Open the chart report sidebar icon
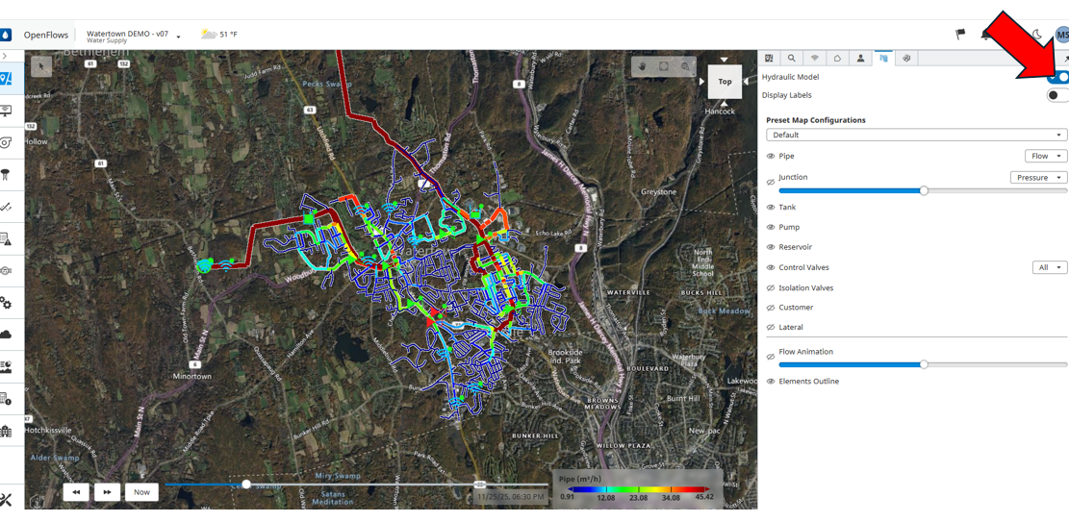 pos(6,366)
